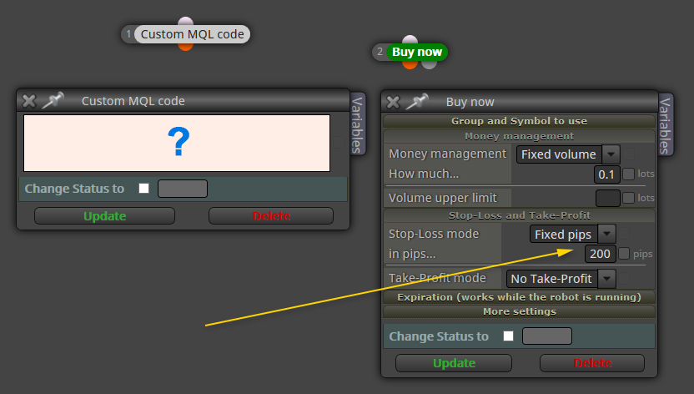Click the Volume upper limit input field
Image resolution: width=694 pixels, height=394 pixels.
pos(608,198)
